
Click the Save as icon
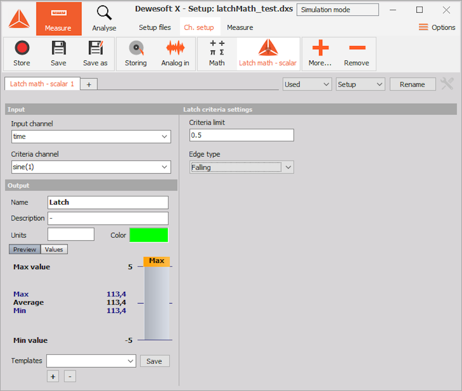95,54
